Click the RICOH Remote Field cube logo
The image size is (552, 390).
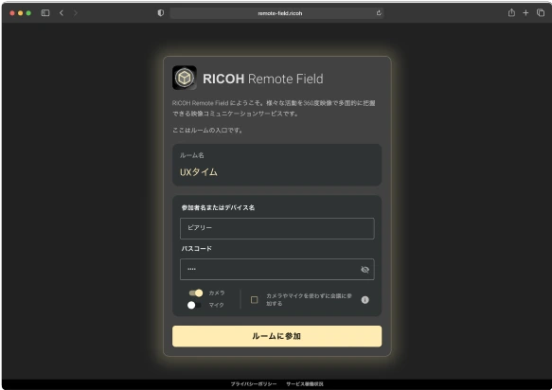(x=185, y=78)
